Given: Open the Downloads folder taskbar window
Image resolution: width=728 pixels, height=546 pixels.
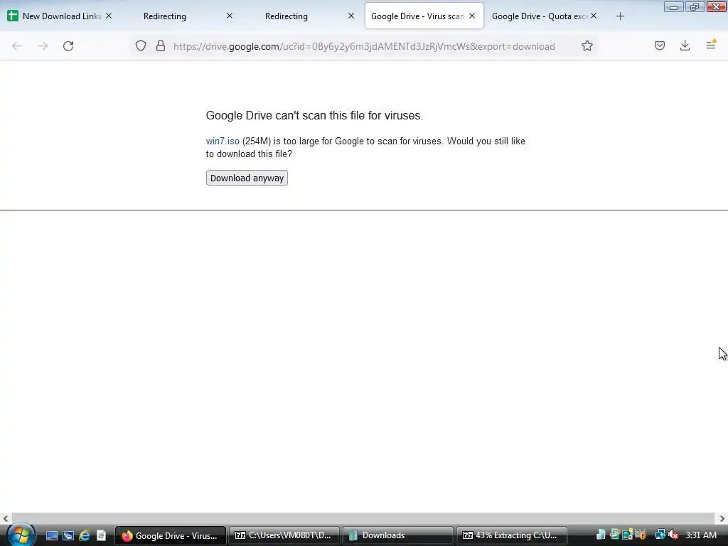Looking at the screenshot, I should 398,536.
